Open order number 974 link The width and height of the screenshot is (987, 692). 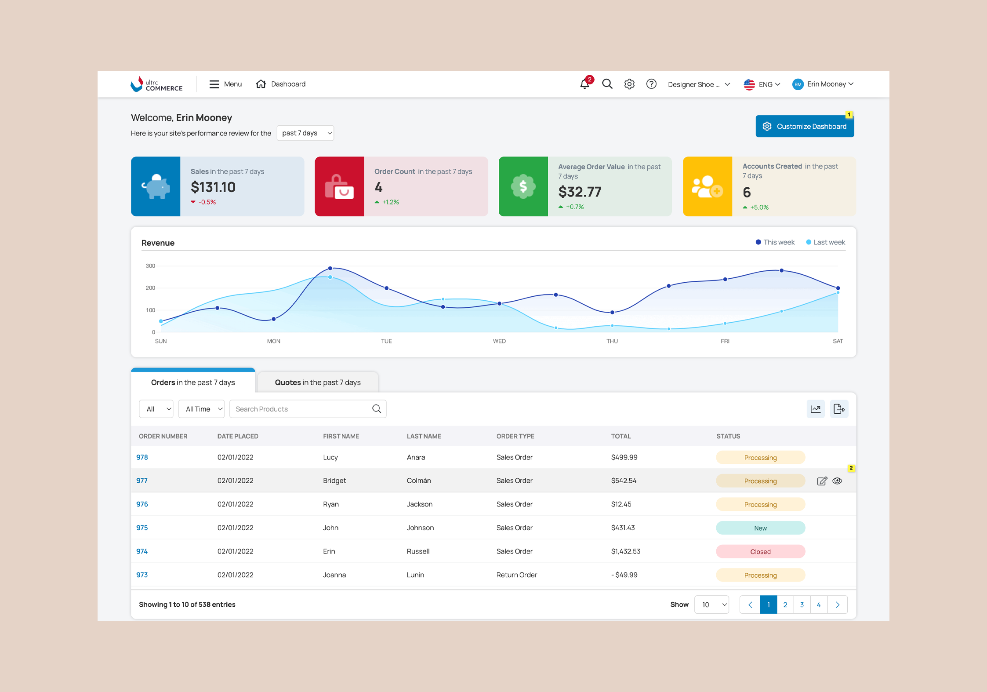point(142,551)
